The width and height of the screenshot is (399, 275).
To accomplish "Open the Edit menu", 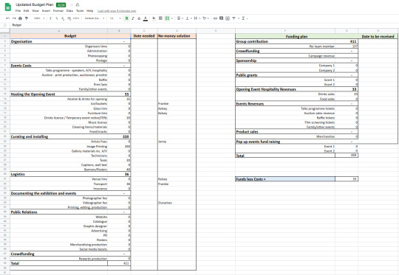I will point(26,11).
